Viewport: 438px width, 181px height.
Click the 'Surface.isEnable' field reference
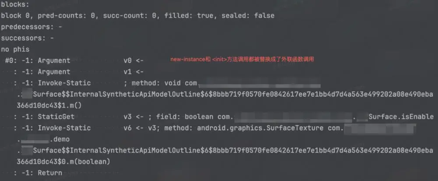click(x=401, y=117)
